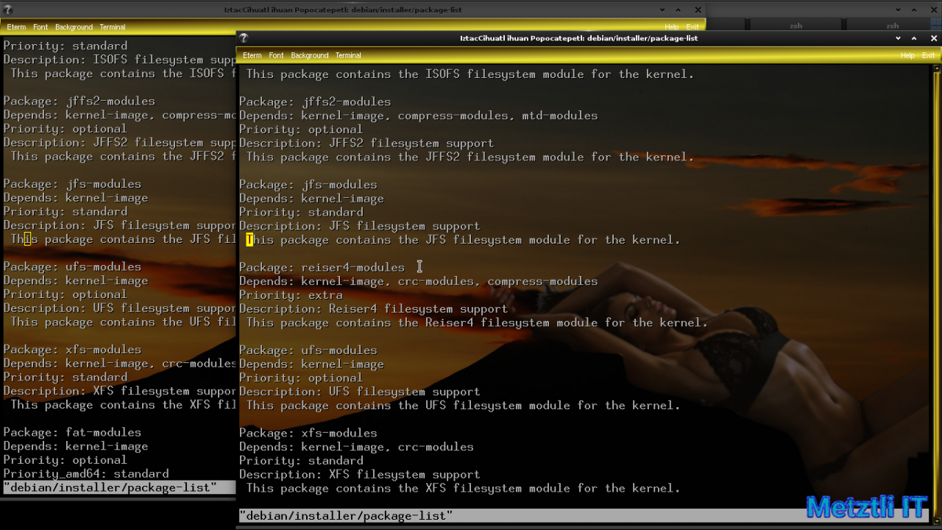Image resolution: width=942 pixels, height=530 pixels.
Task: Close the top-right background window
Action: point(933,10)
